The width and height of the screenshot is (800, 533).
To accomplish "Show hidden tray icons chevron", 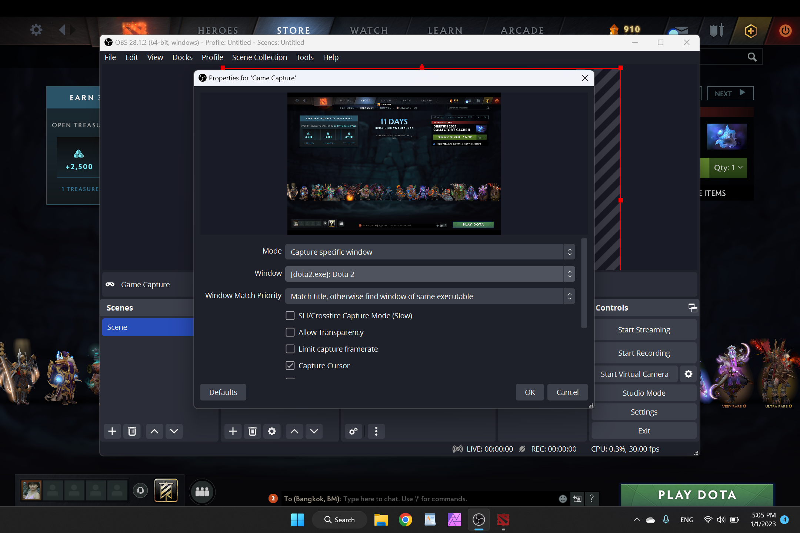I will 637,520.
